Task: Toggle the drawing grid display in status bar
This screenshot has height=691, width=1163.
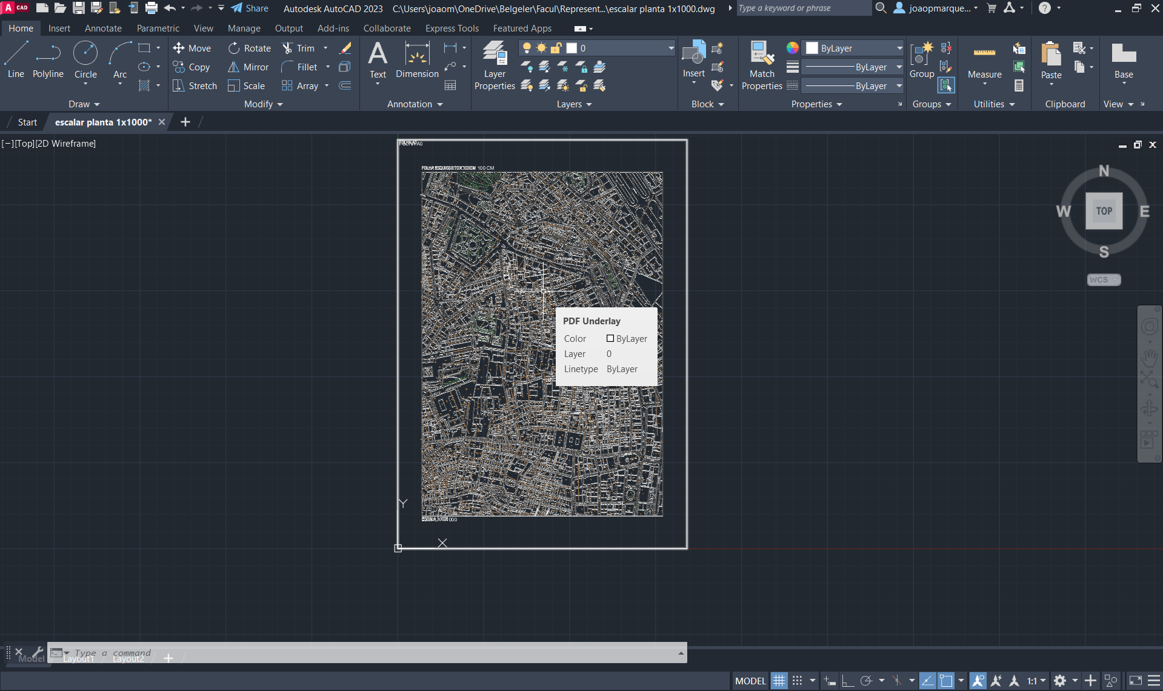Action: 779,681
